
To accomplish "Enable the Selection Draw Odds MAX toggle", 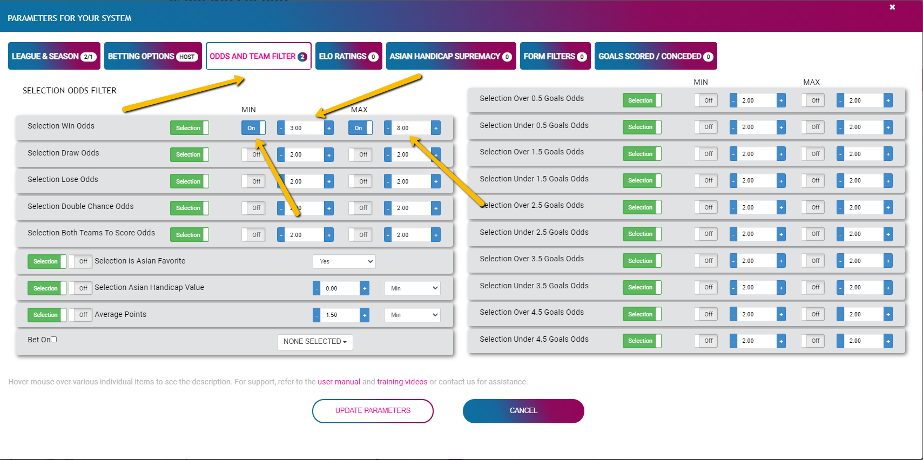I will click(x=360, y=154).
